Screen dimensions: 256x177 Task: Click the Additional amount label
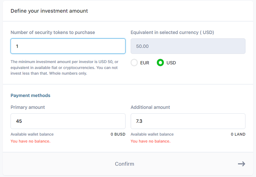click(150, 107)
